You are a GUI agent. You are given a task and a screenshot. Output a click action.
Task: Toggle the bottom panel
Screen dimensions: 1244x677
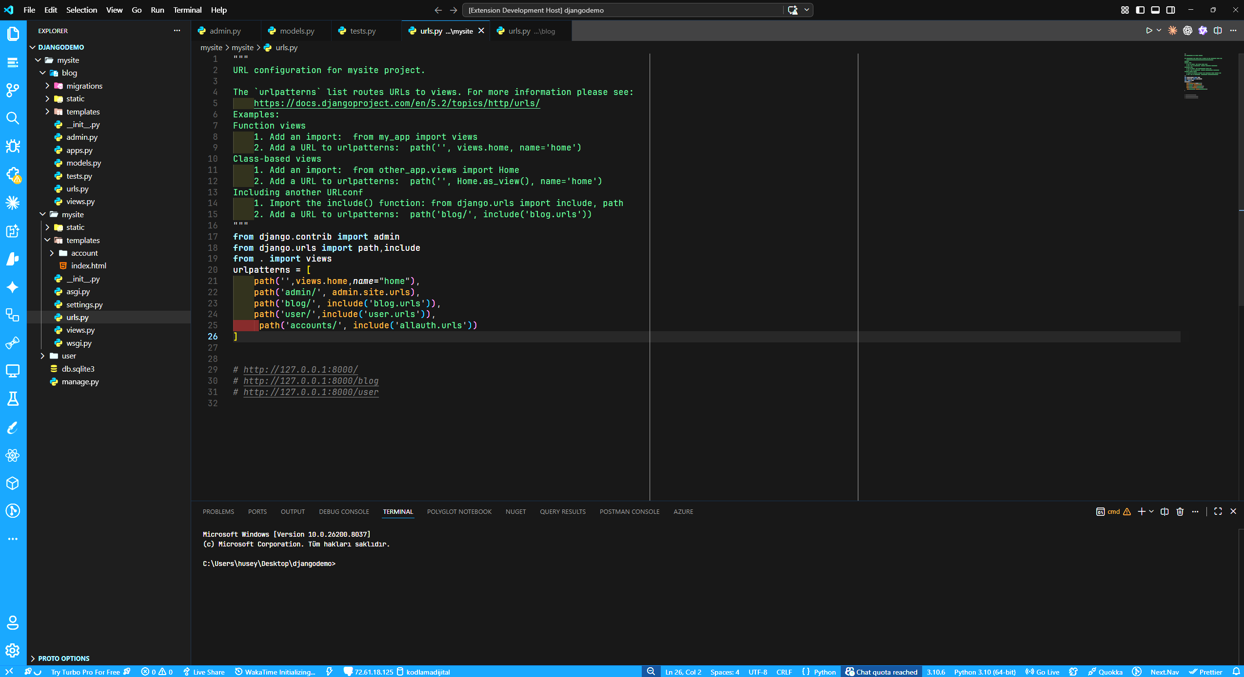point(1155,10)
